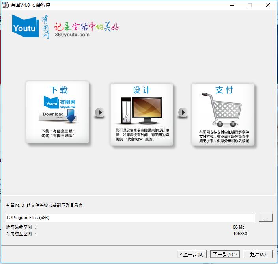Click the 105853 available space value
The width and height of the screenshot is (278, 264).
click(240, 234)
